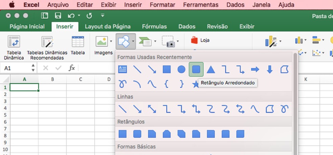Select the Left Brace shape
The image size is (333, 155).
point(166,84)
